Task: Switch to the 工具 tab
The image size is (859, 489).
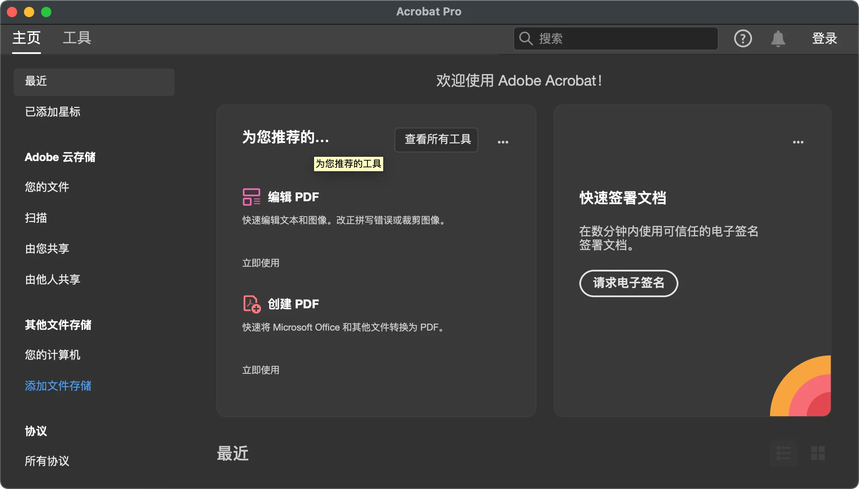Action: tap(77, 38)
